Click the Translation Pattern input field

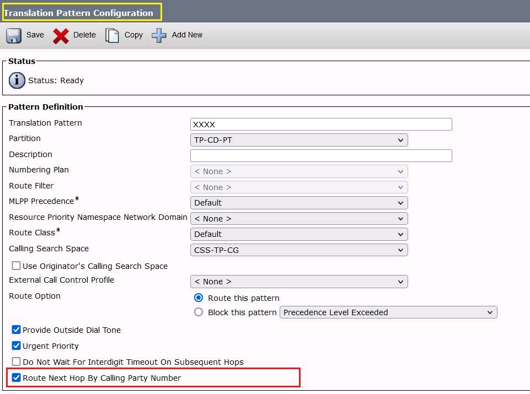point(320,124)
